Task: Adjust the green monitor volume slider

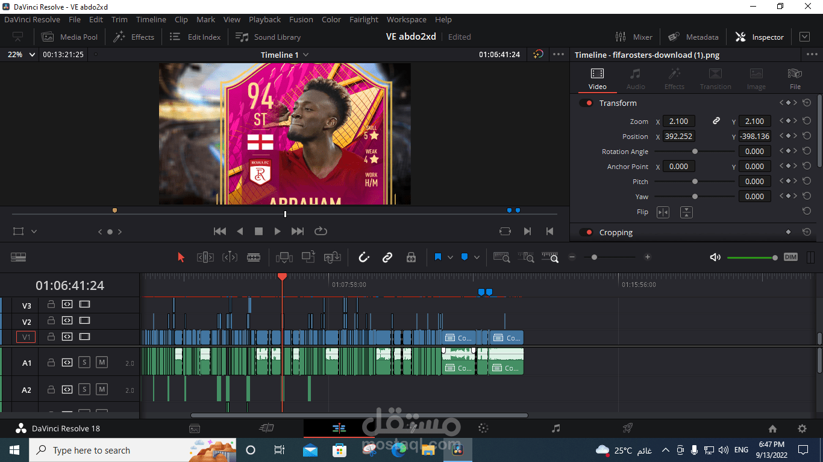Action: pyautogui.click(x=752, y=257)
